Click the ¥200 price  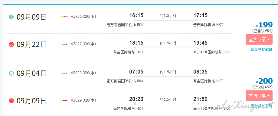(x=264, y=81)
